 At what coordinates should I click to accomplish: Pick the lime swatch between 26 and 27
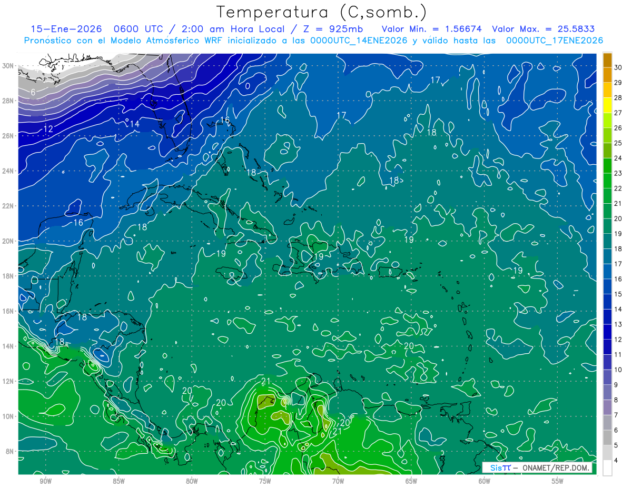(x=607, y=121)
